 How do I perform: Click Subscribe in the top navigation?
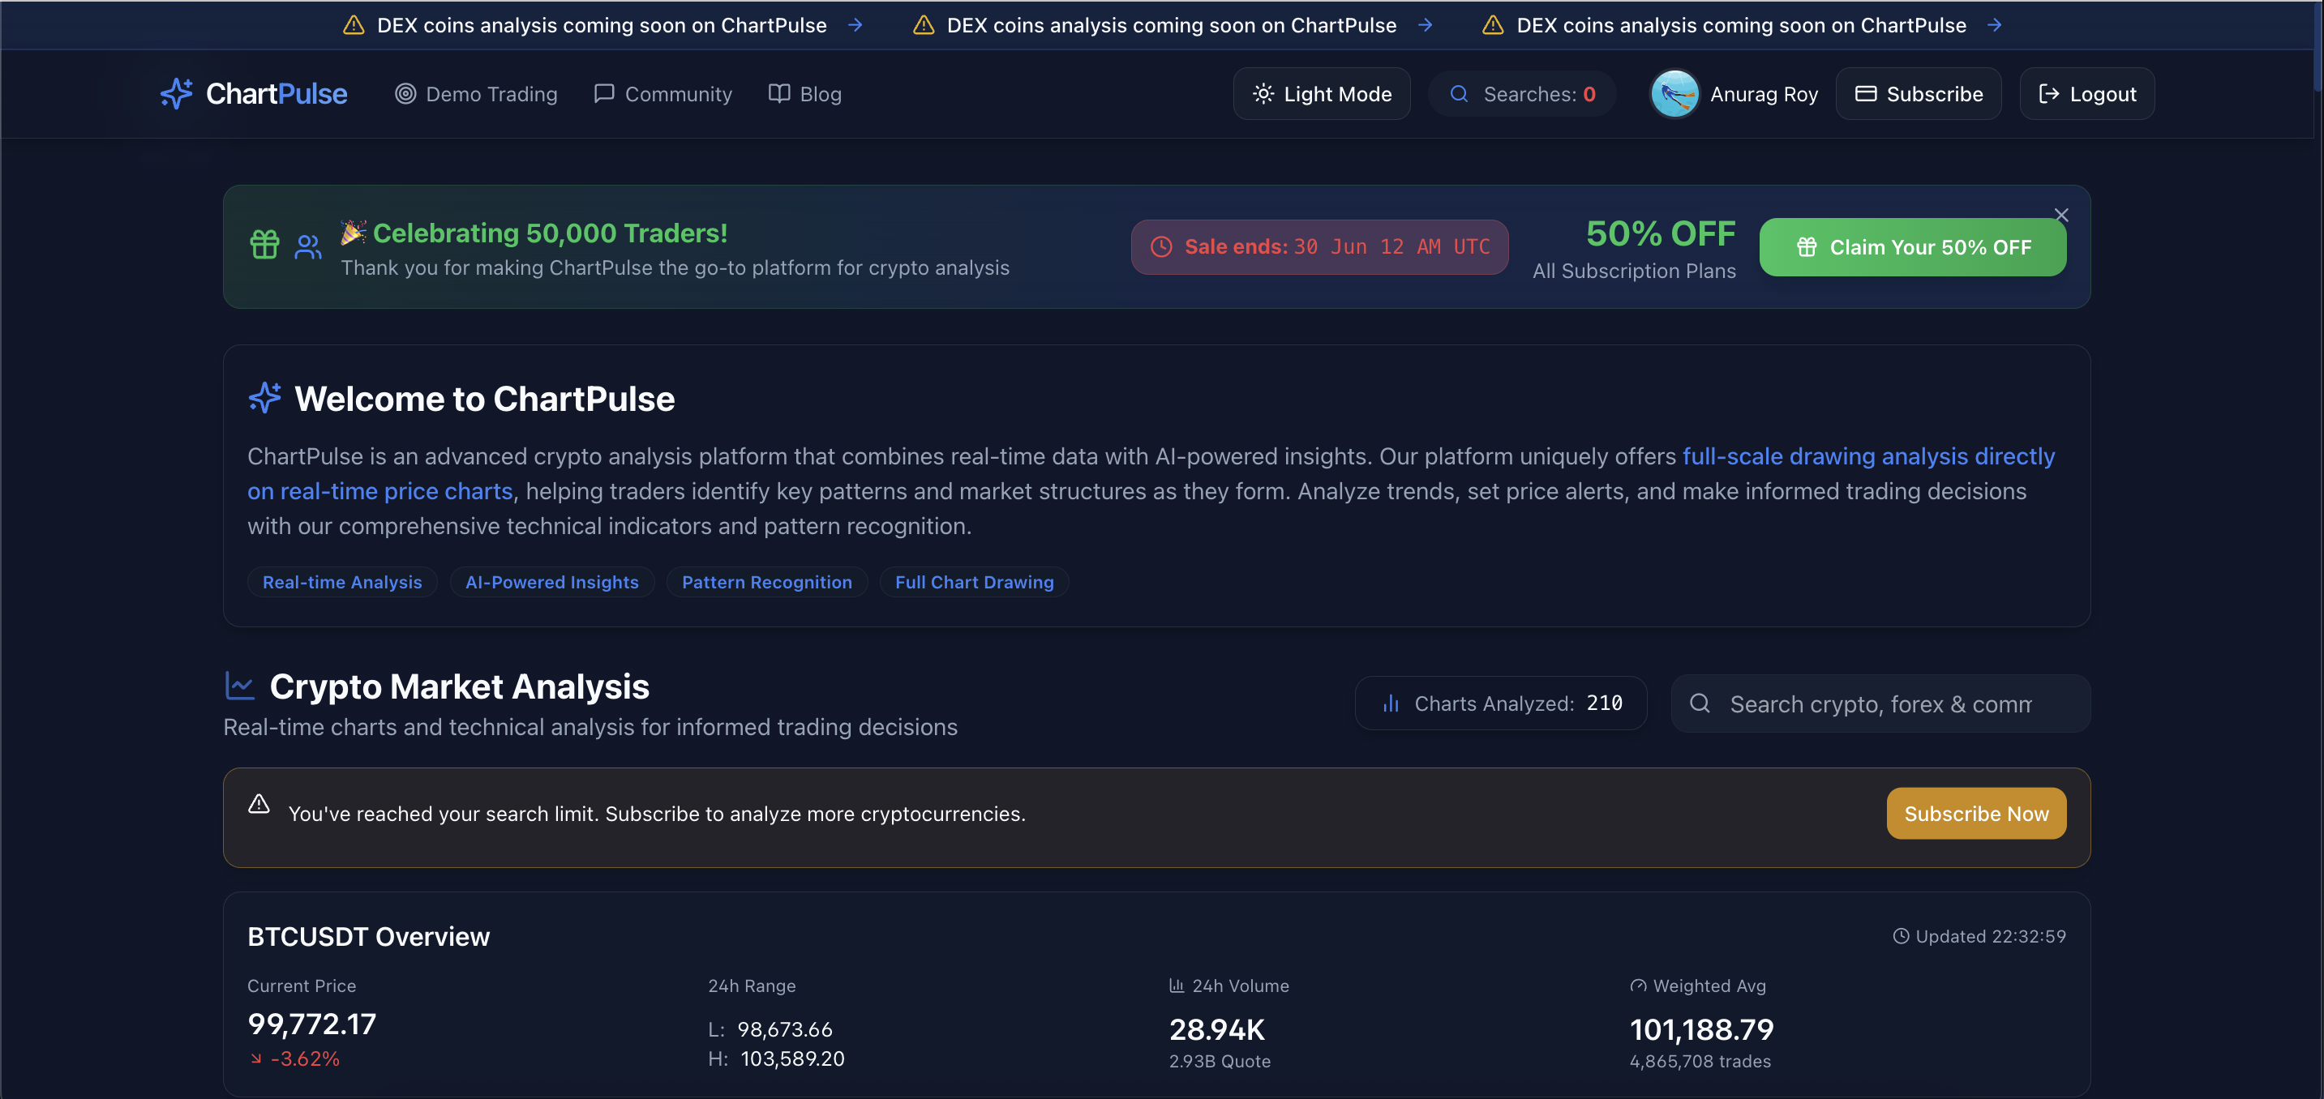1918,94
